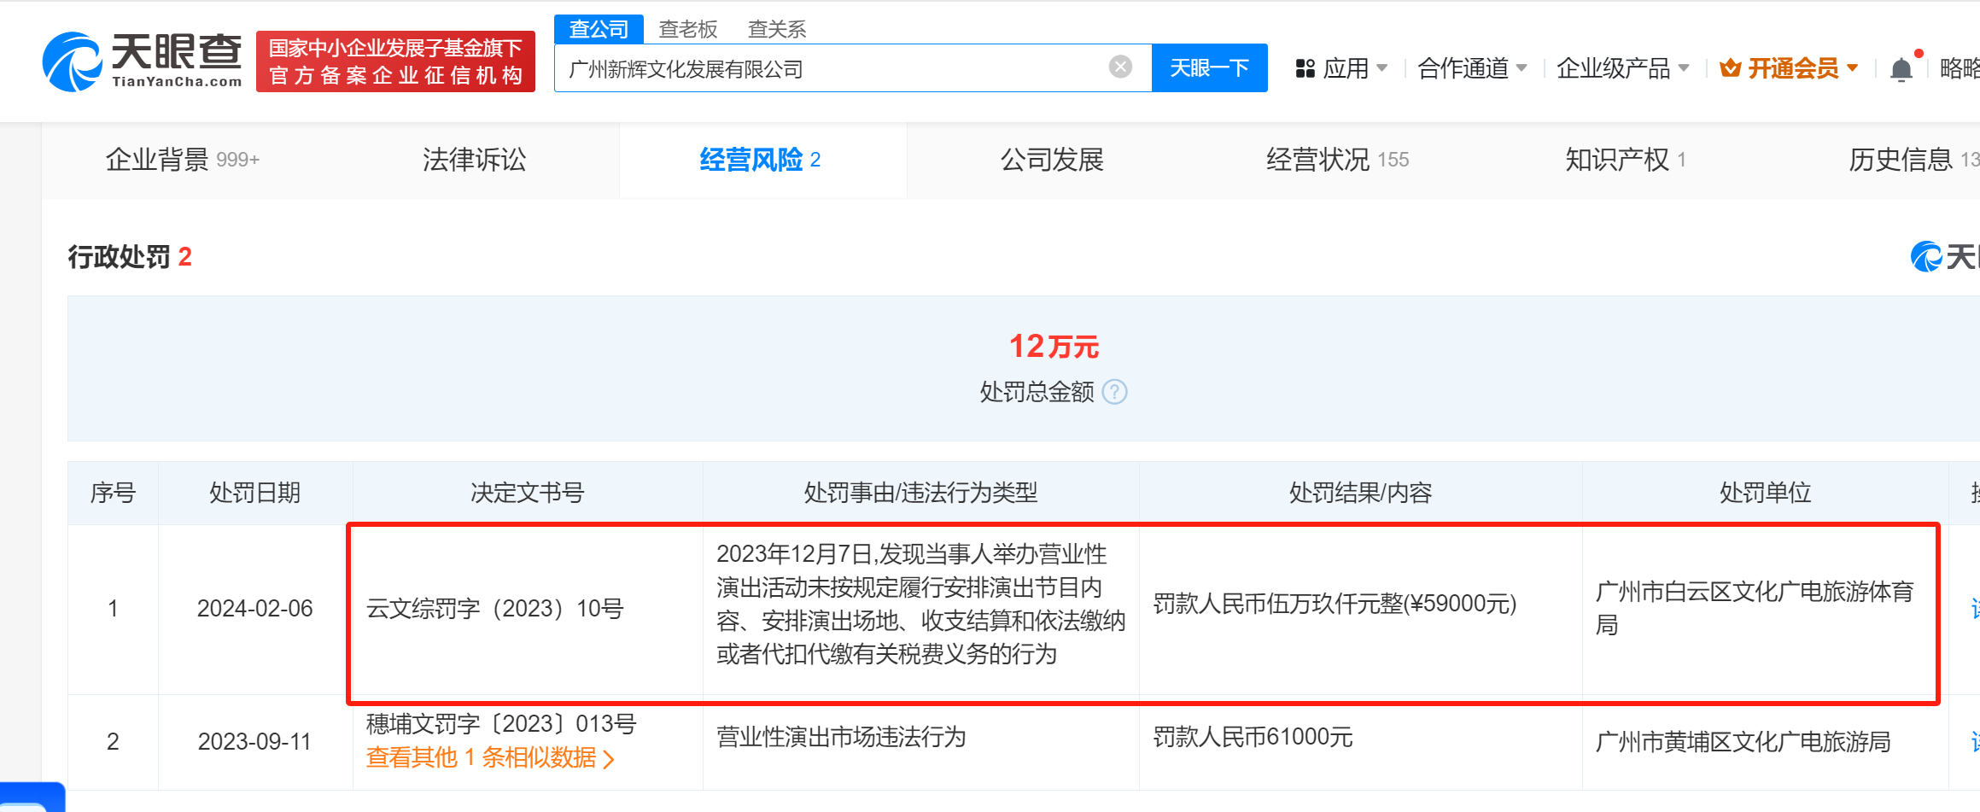Select the 查公司 search tab
The height and width of the screenshot is (812, 1980).
point(599,29)
